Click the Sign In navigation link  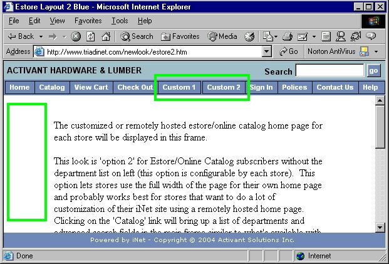(x=261, y=87)
